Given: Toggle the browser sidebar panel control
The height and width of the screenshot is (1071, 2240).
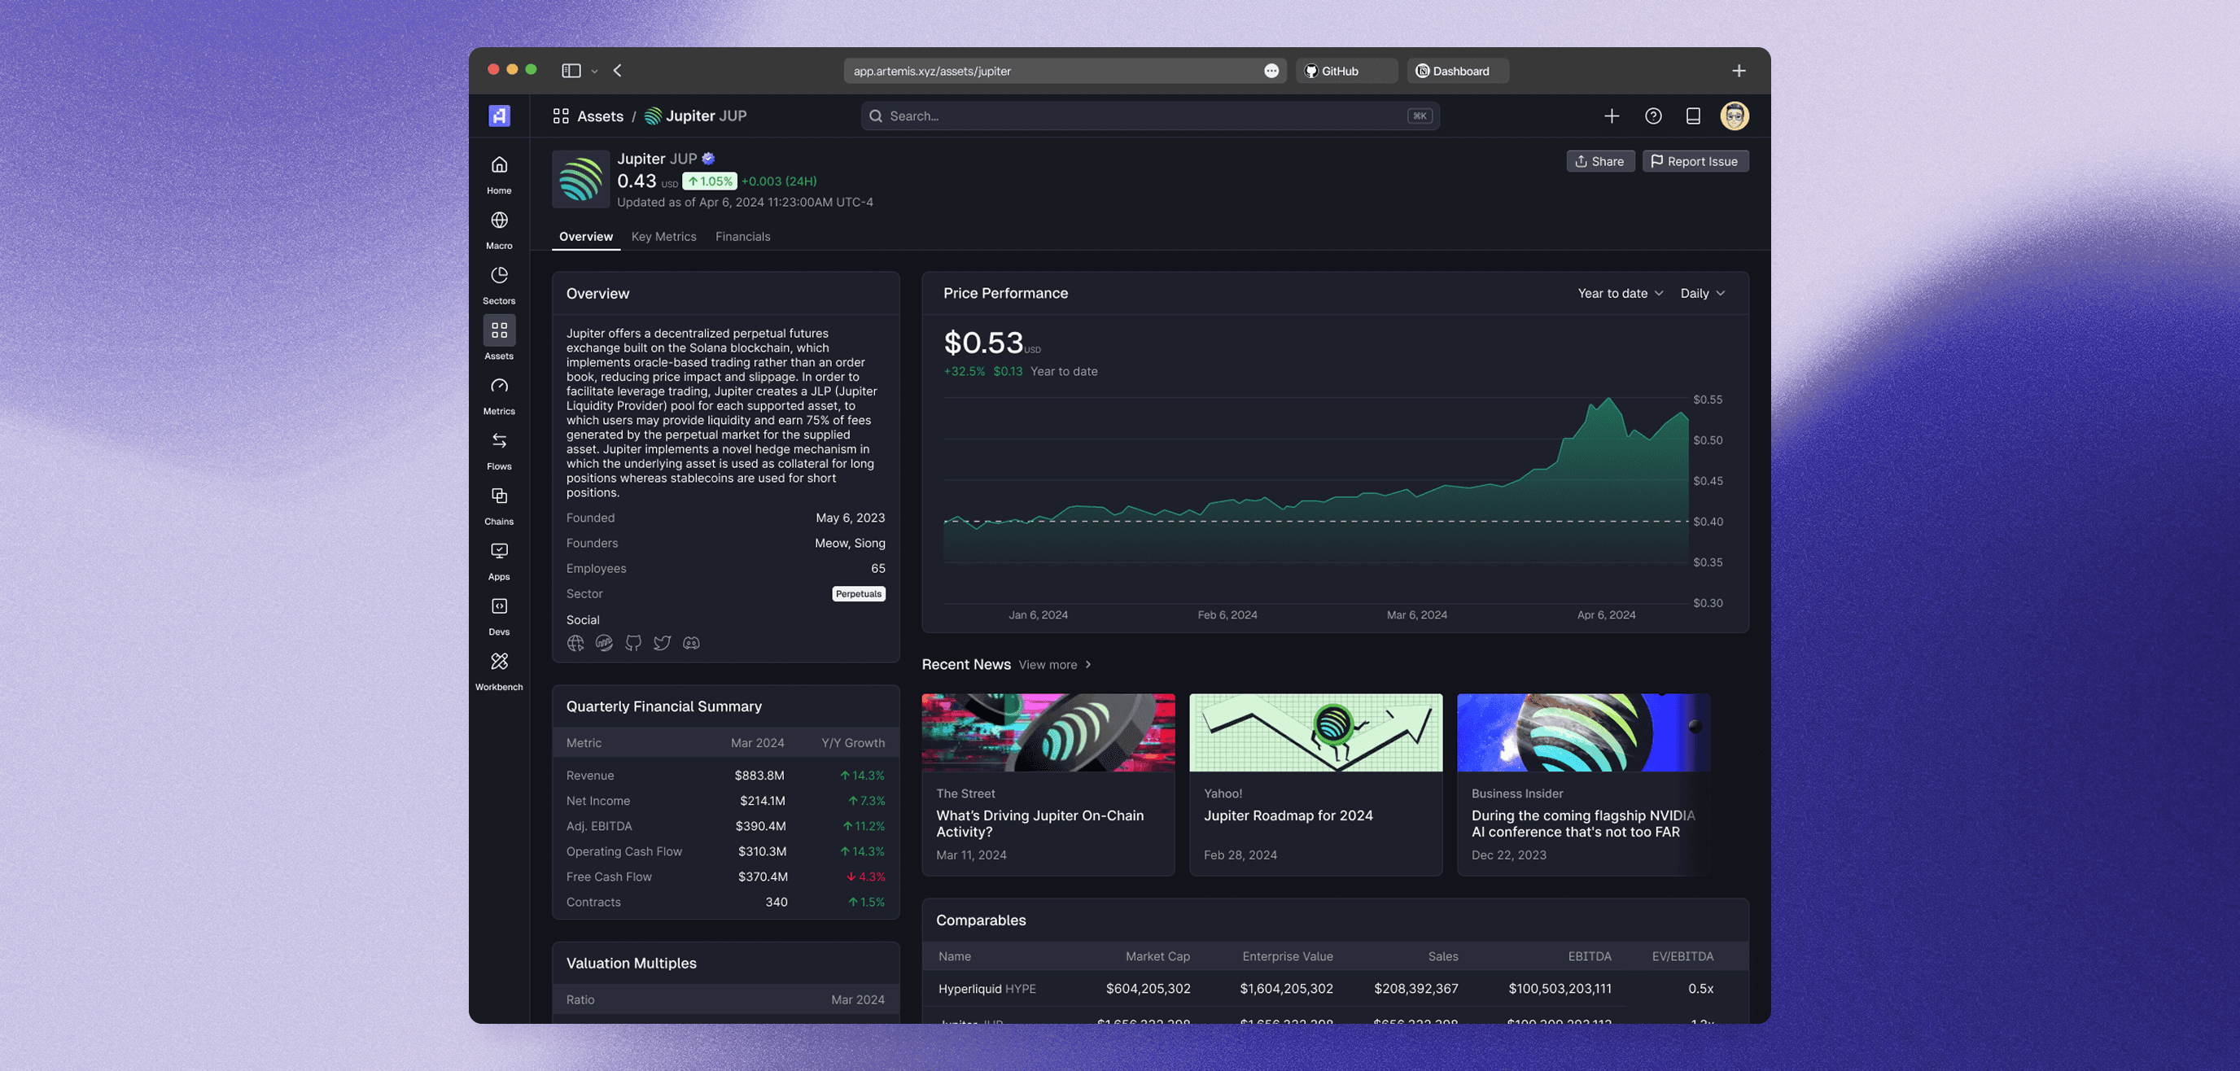Looking at the screenshot, I should coord(571,71).
